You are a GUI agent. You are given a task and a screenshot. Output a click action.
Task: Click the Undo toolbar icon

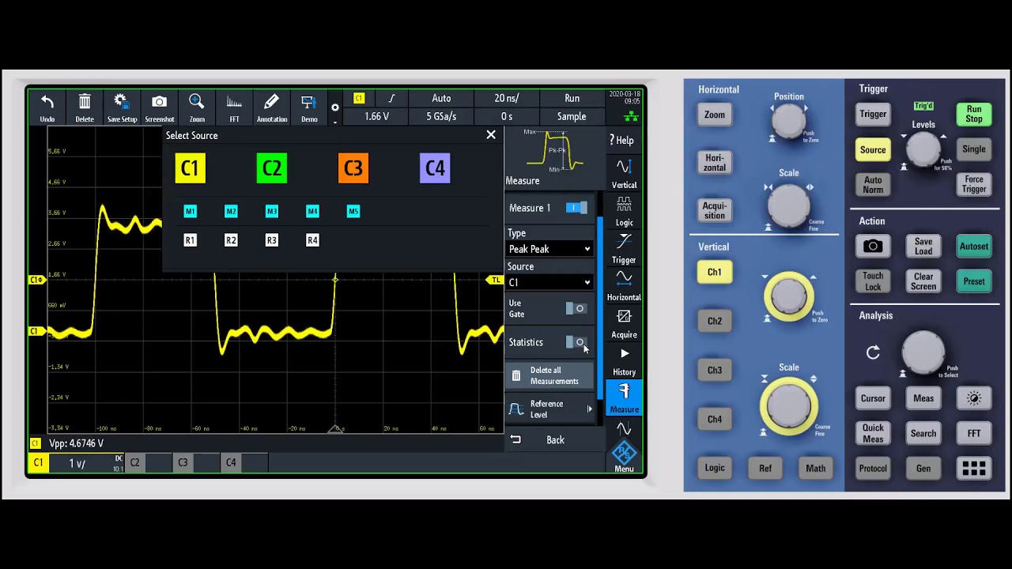pyautogui.click(x=47, y=107)
